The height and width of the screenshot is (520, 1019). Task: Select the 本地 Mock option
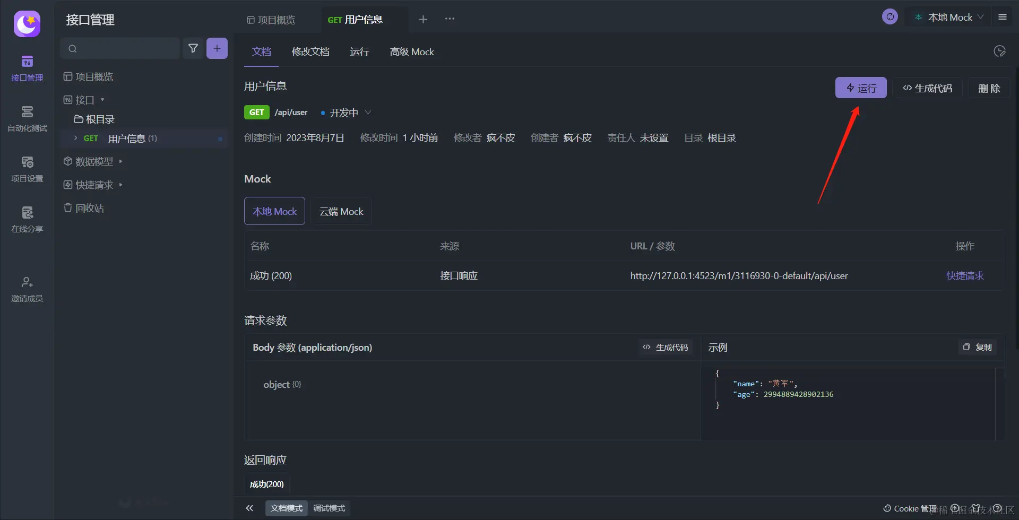(274, 211)
